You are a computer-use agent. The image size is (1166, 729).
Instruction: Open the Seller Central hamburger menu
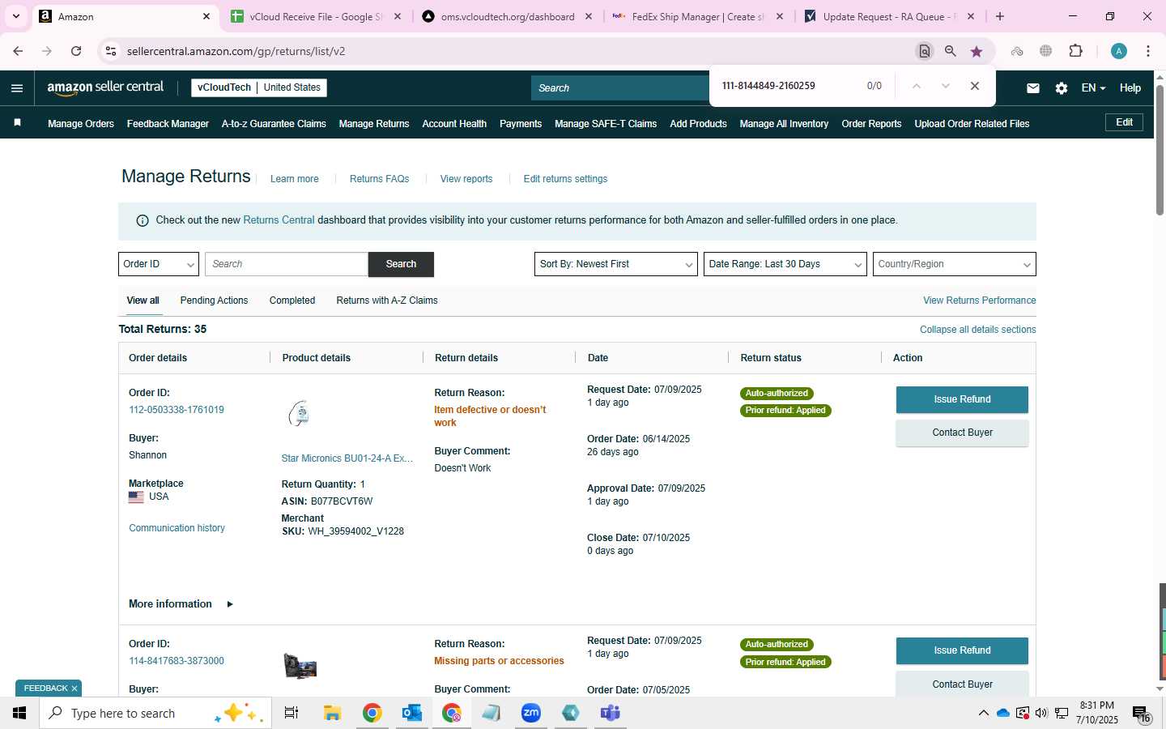pos(17,88)
